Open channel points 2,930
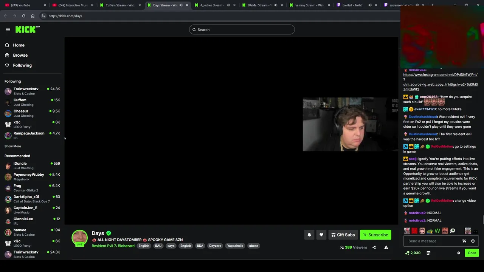This screenshot has width=484, height=272. [x=413, y=253]
